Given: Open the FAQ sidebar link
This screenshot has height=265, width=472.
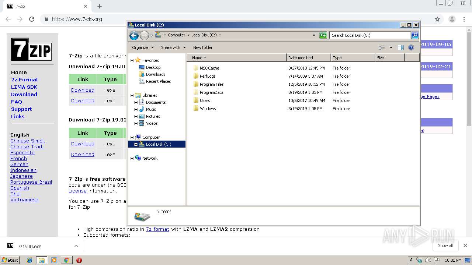Looking at the screenshot, I should pyautogui.click(x=17, y=102).
